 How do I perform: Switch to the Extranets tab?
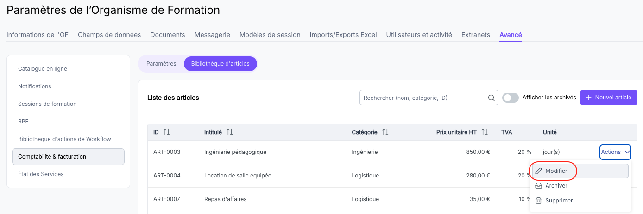[476, 35]
